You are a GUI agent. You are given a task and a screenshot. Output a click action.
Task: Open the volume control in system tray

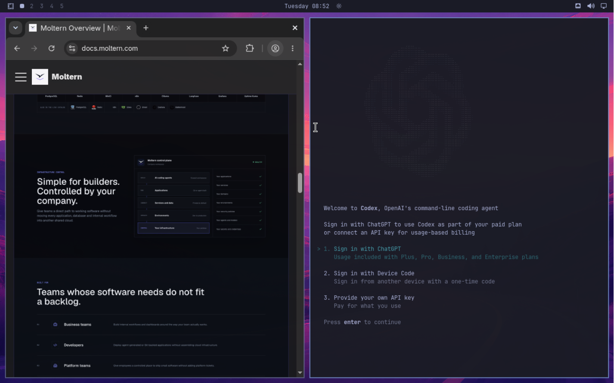click(x=591, y=6)
